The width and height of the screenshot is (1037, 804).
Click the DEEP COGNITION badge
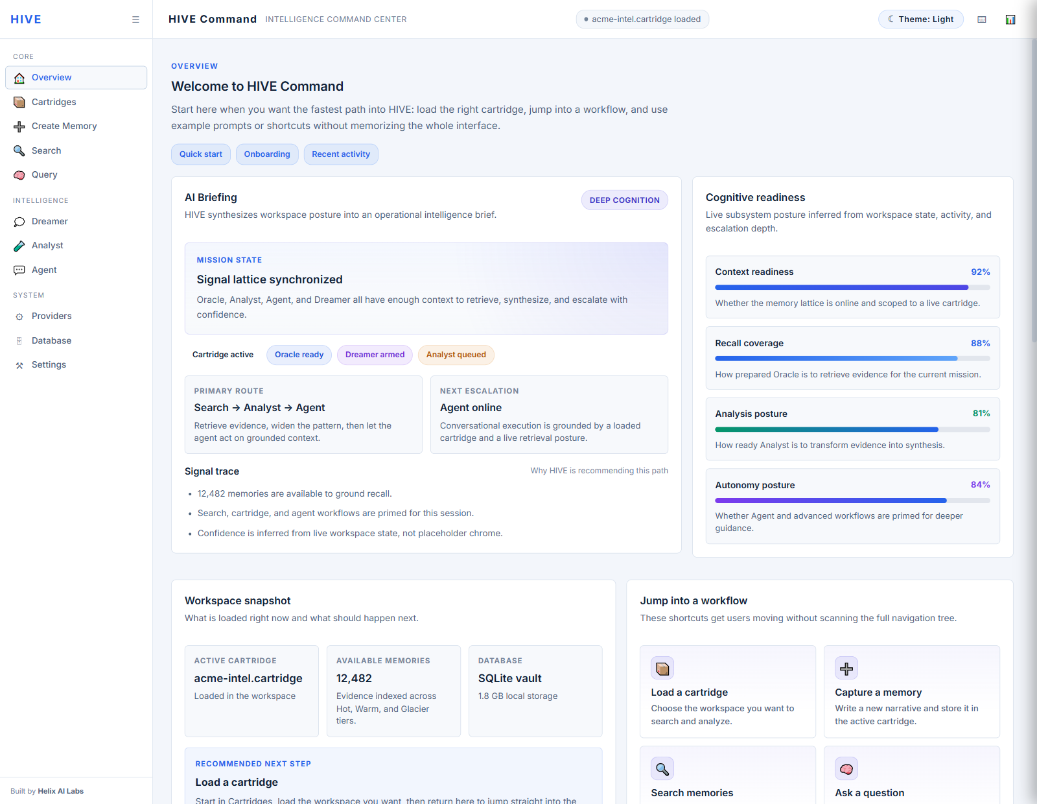point(624,200)
